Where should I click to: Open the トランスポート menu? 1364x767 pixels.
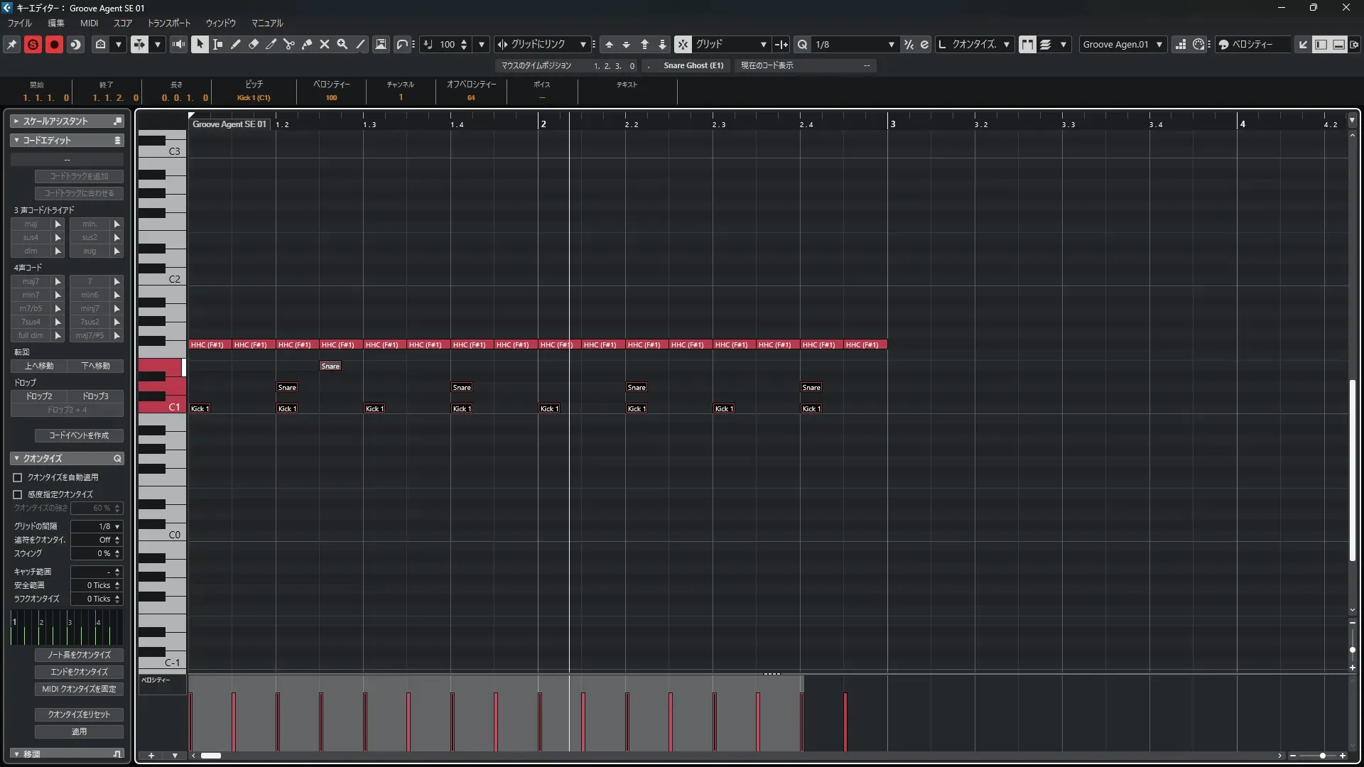pos(168,23)
